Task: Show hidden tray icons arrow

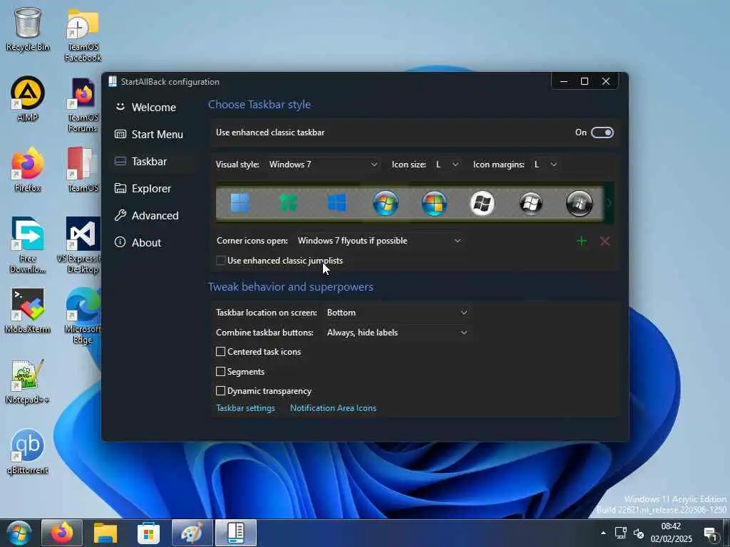Action: [x=603, y=533]
